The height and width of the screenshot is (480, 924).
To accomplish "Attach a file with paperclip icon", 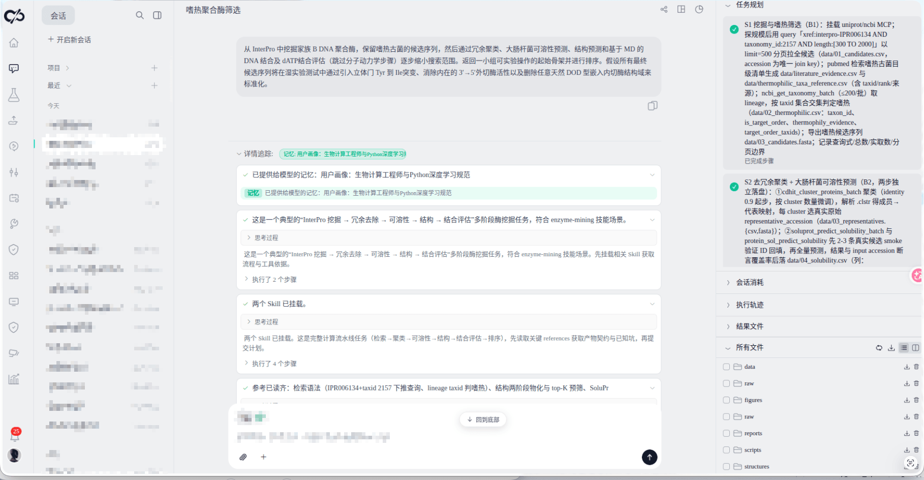I will pyautogui.click(x=243, y=457).
